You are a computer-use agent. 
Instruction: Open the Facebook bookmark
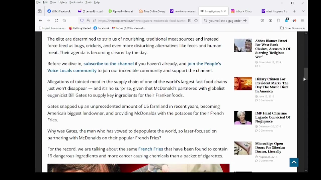101,28
